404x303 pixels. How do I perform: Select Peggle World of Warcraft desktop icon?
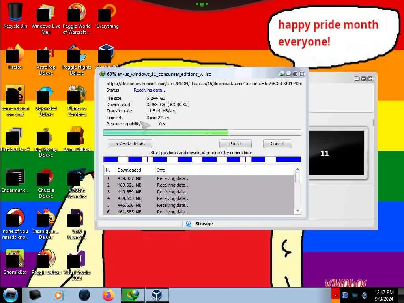[x=77, y=18]
